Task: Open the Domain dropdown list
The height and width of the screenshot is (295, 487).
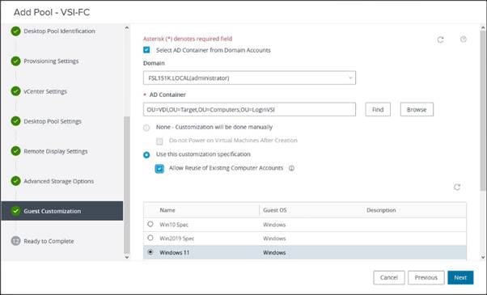Action: click(x=249, y=78)
